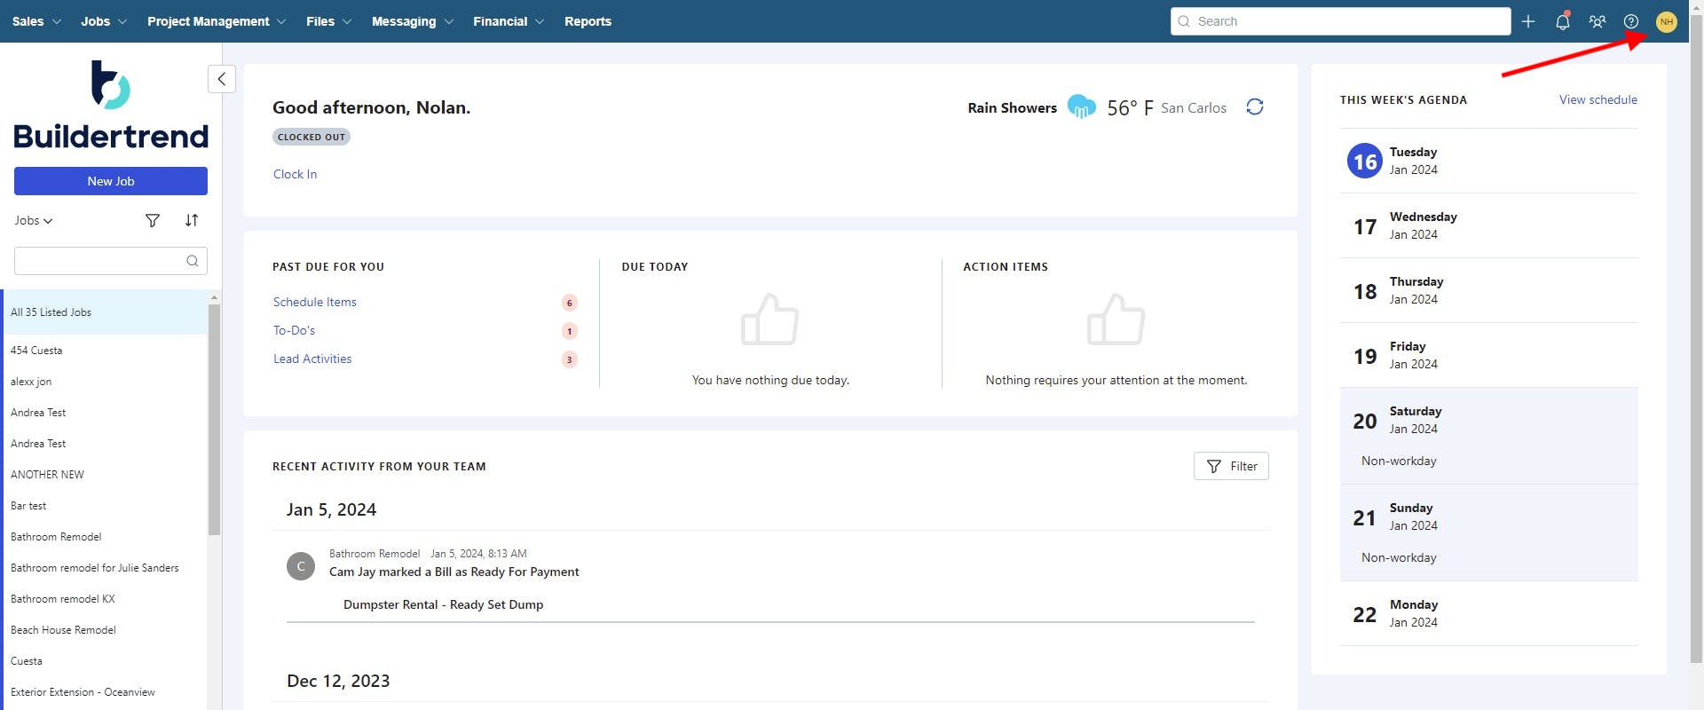The image size is (1704, 710).
Task: Select the ANOTHER NEW job
Action: 105,475
